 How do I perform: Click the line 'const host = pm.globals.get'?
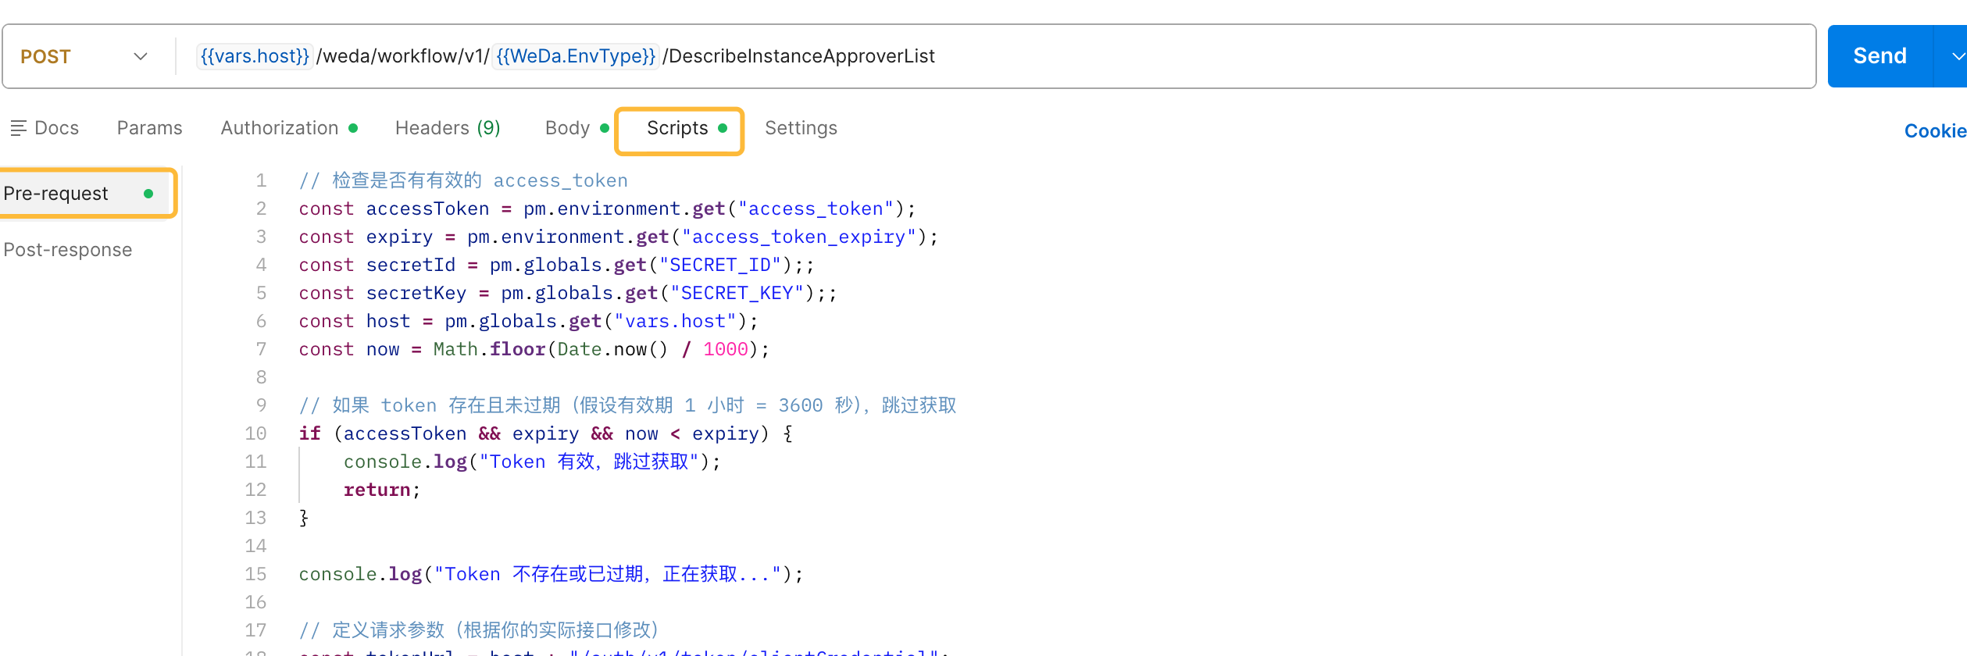[528, 321]
